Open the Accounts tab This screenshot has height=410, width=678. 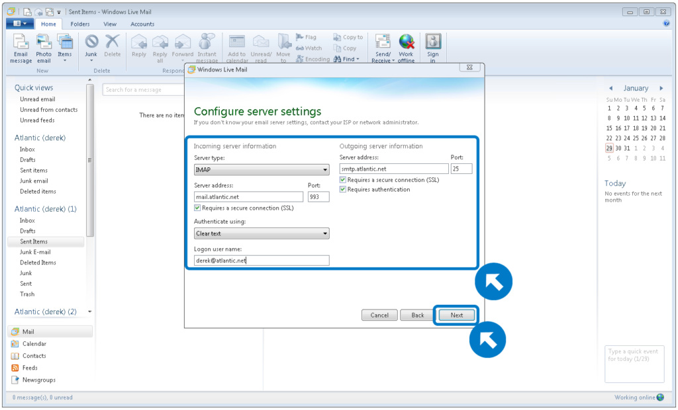click(142, 23)
